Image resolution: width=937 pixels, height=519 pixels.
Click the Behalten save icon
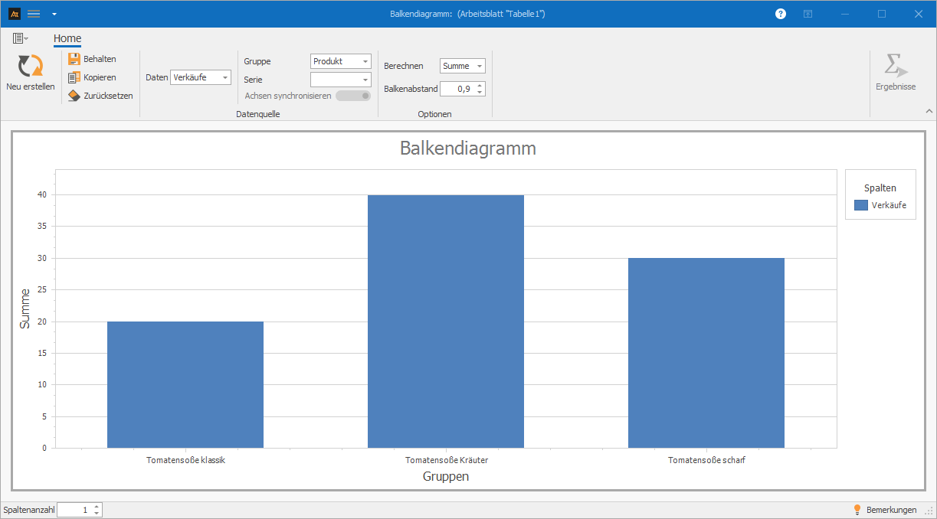click(x=74, y=59)
